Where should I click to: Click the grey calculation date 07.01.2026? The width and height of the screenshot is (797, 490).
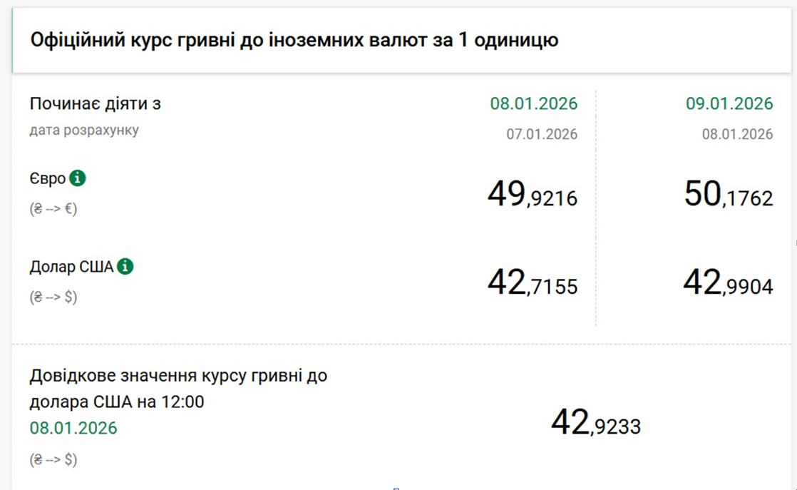542,134
